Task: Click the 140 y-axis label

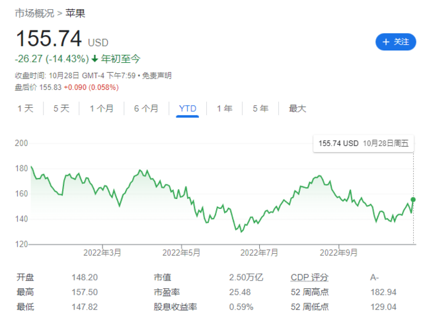Action: click(x=21, y=219)
